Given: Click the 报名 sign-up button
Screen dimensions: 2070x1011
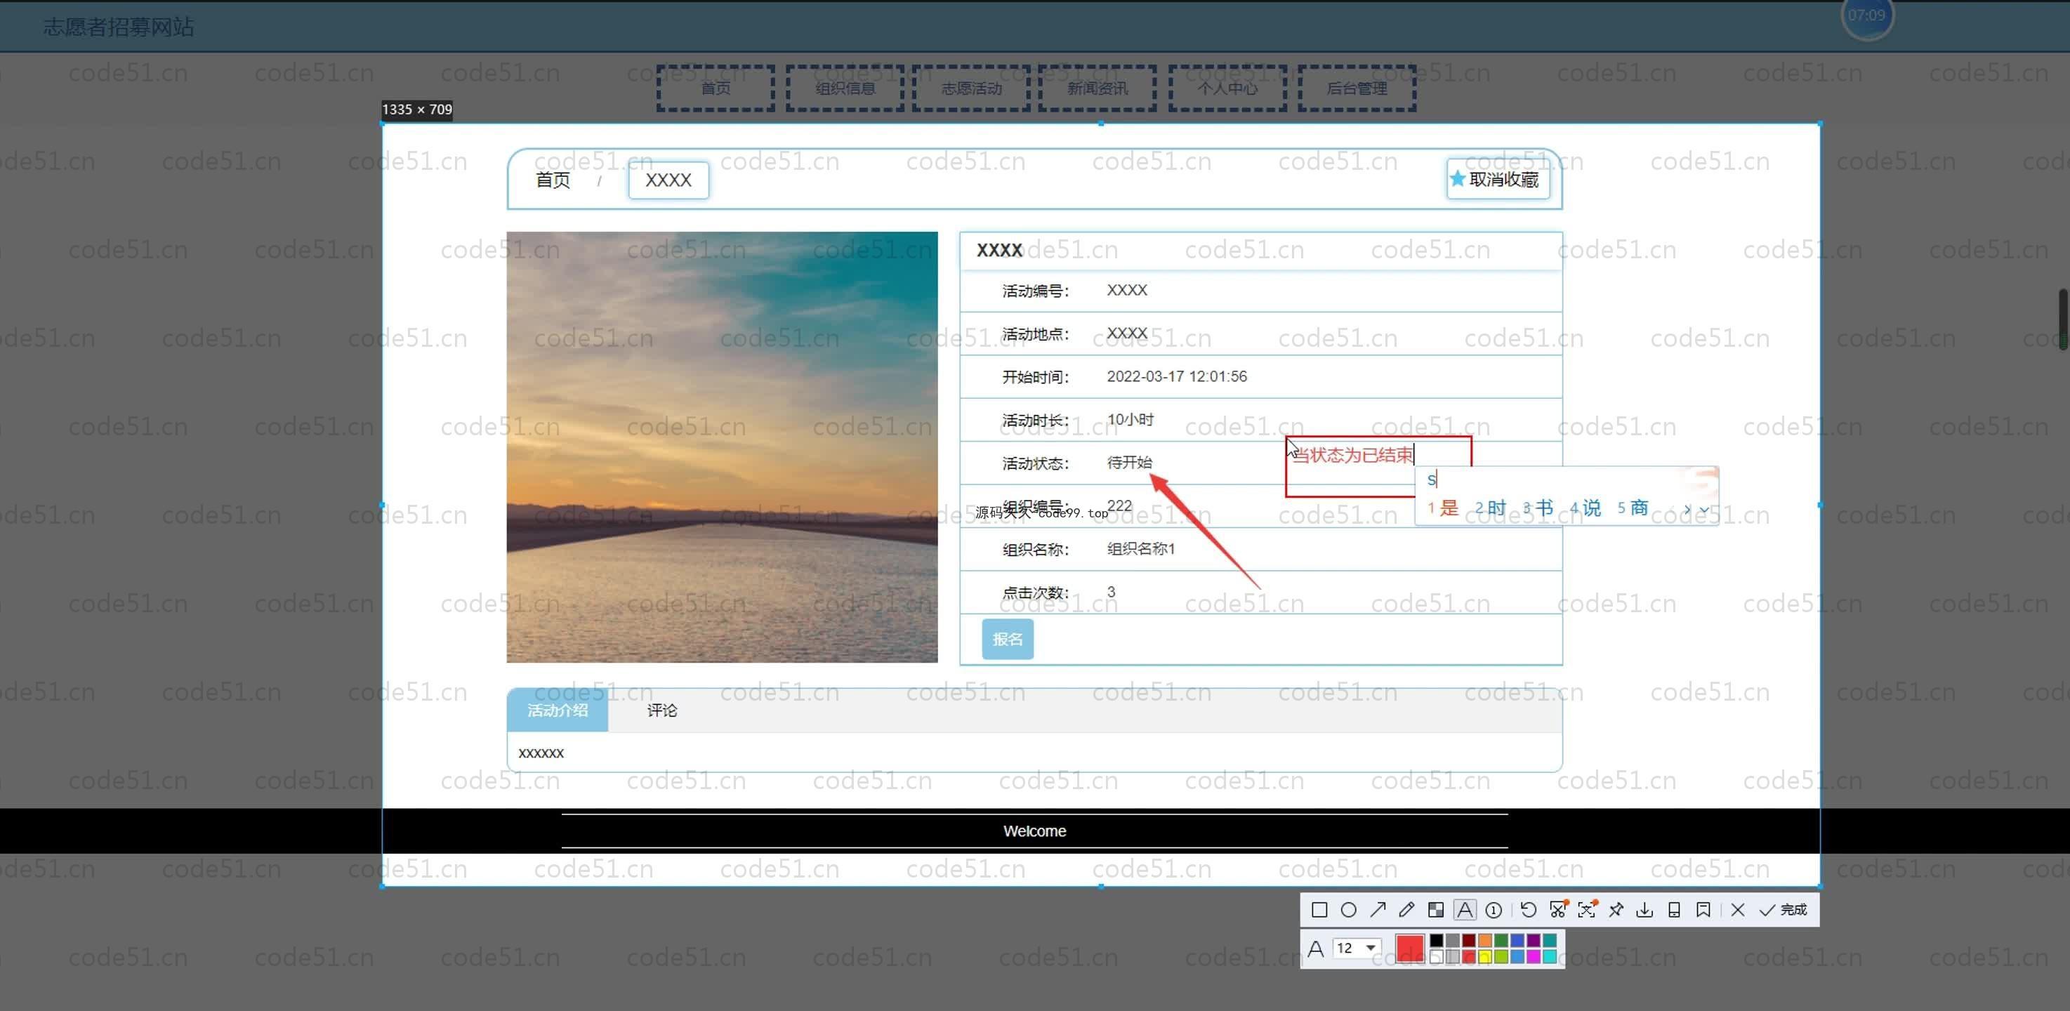Looking at the screenshot, I should pyautogui.click(x=1008, y=639).
